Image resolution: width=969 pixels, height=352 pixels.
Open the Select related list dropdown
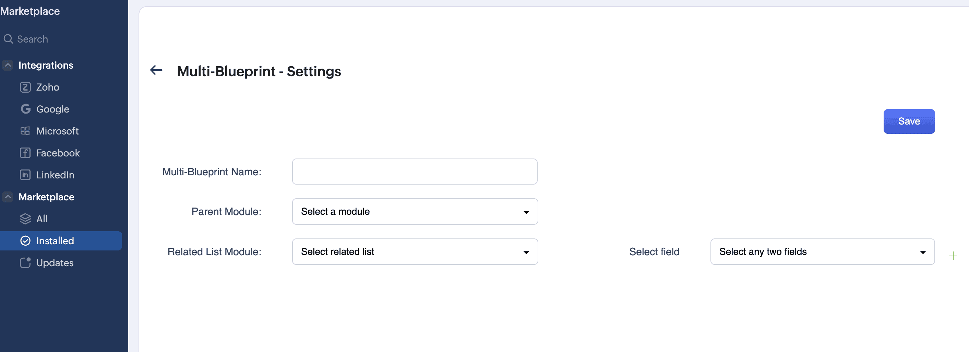(x=415, y=251)
